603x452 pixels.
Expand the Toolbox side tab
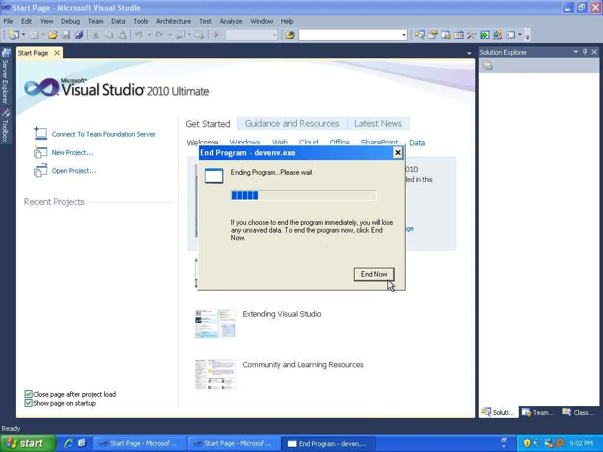(5, 125)
